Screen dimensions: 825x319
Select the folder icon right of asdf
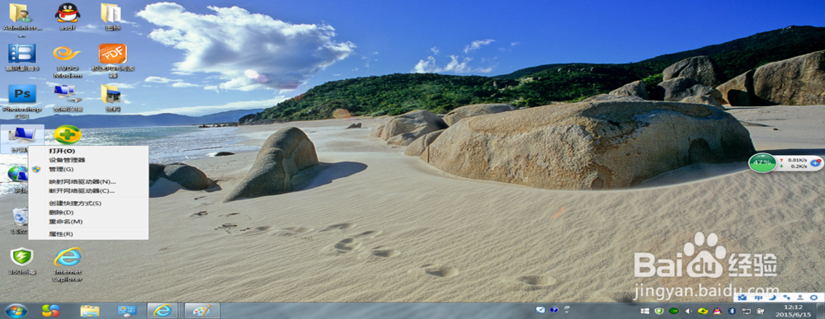[111, 17]
